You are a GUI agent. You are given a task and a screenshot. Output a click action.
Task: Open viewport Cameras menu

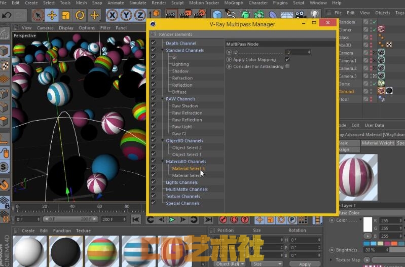pyautogui.click(x=45, y=28)
